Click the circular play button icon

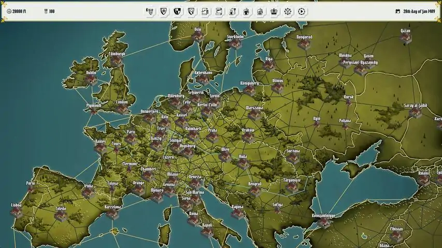[302, 11]
